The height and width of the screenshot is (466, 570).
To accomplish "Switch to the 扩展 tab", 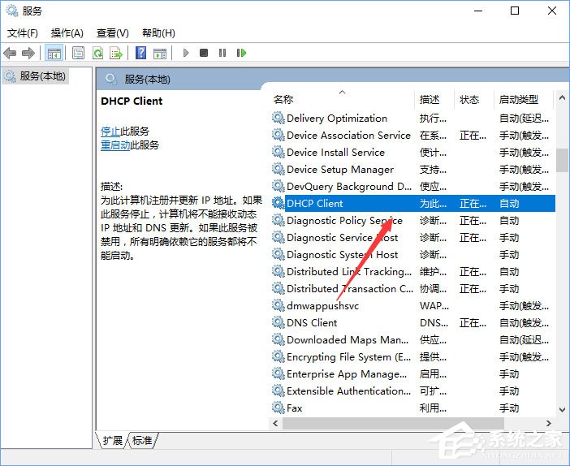I will (112, 440).
